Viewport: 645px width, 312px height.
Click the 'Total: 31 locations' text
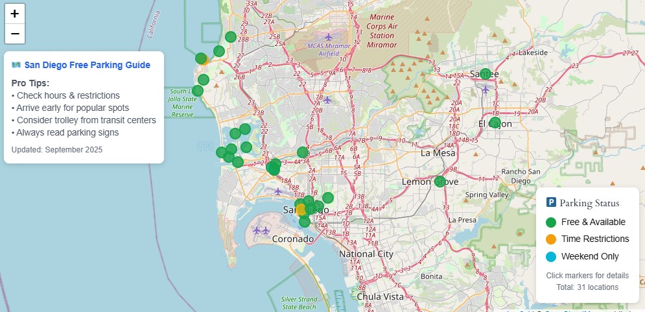pyautogui.click(x=587, y=287)
